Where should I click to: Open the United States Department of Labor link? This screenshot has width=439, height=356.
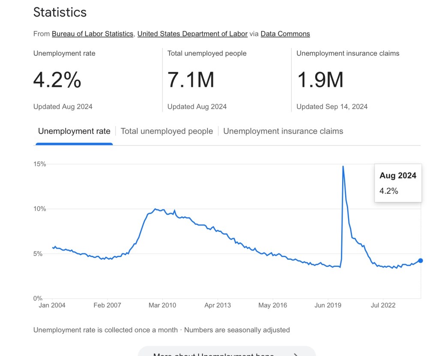pyautogui.click(x=192, y=34)
